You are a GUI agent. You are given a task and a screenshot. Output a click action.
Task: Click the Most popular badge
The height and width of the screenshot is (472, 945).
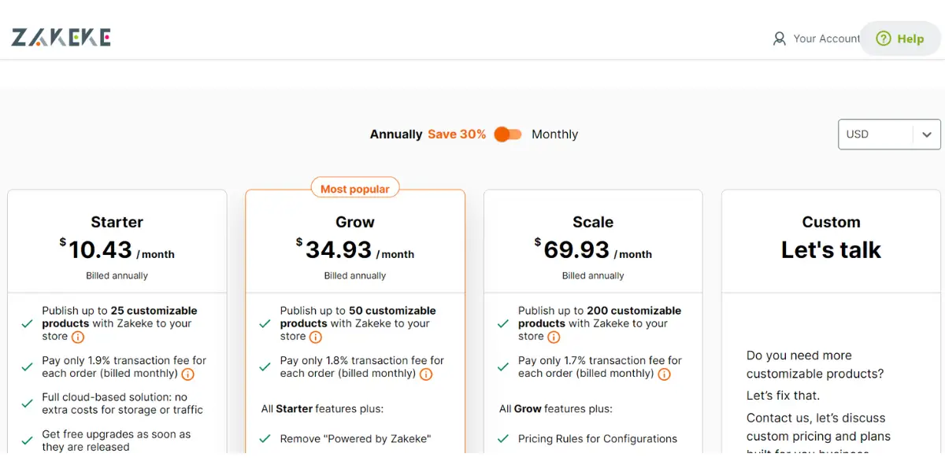355,189
